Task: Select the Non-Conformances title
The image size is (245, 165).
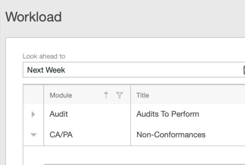Action: [x=171, y=135]
